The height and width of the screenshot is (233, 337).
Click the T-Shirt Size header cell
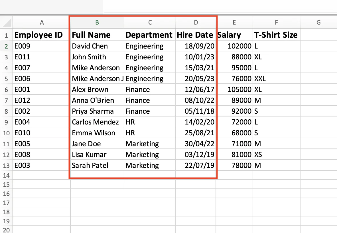[276, 35]
